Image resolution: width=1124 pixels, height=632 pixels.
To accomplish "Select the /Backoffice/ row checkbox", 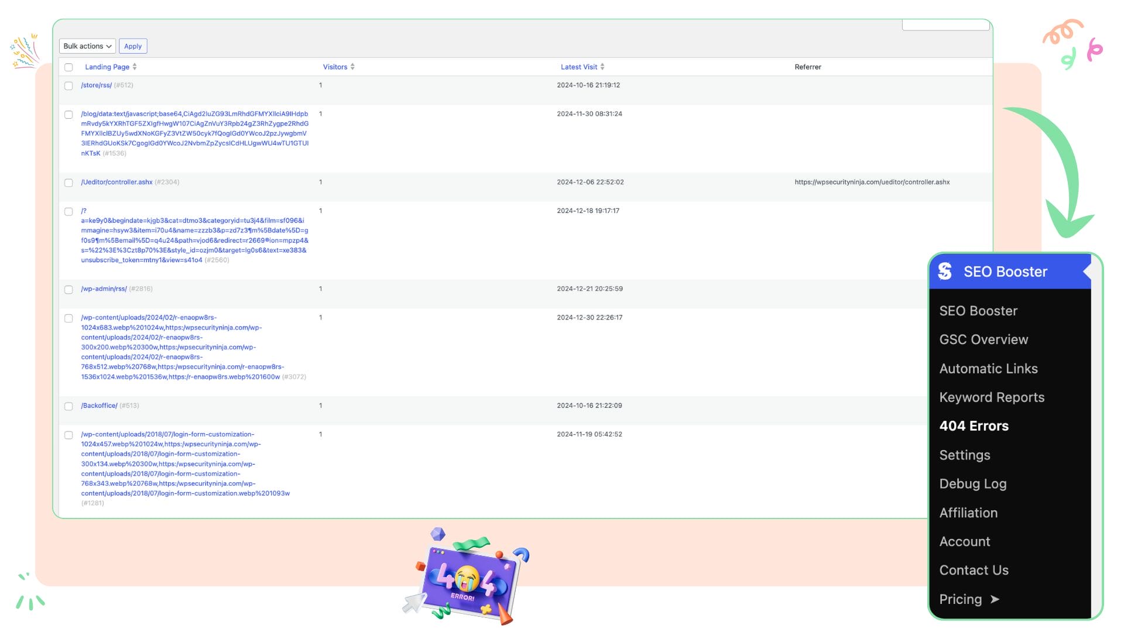I will coord(68,406).
